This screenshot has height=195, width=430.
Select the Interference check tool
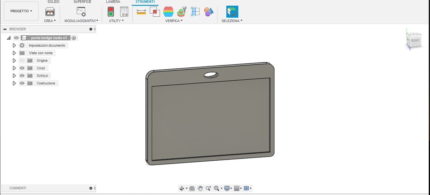155,12
